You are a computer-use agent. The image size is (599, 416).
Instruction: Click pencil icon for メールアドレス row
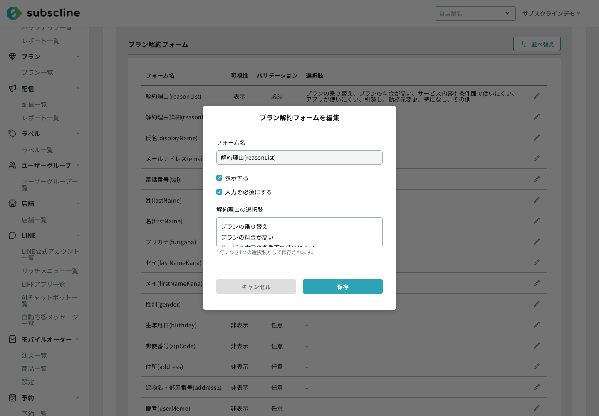coord(537,158)
